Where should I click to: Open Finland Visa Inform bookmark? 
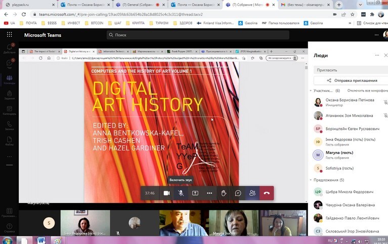coord(215,23)
